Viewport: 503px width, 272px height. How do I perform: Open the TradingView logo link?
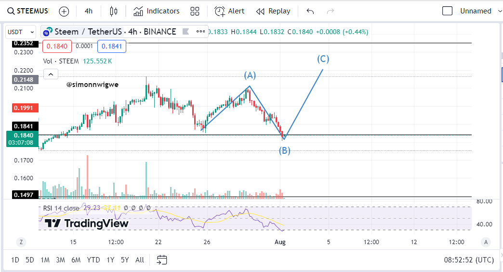click(86, 223)
